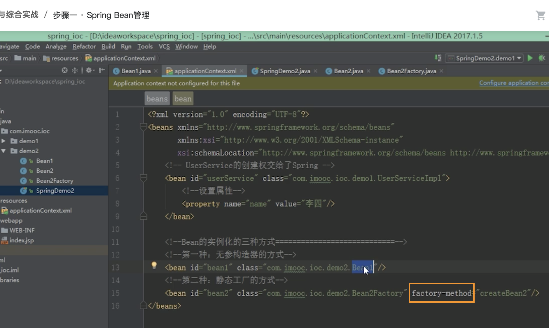Fold the userService bean at line 6
Viewport: 549px width, 328px height.
click(x=143, y=178)
